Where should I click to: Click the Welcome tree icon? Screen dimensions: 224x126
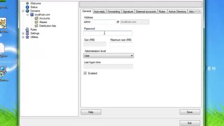(27, 3)
